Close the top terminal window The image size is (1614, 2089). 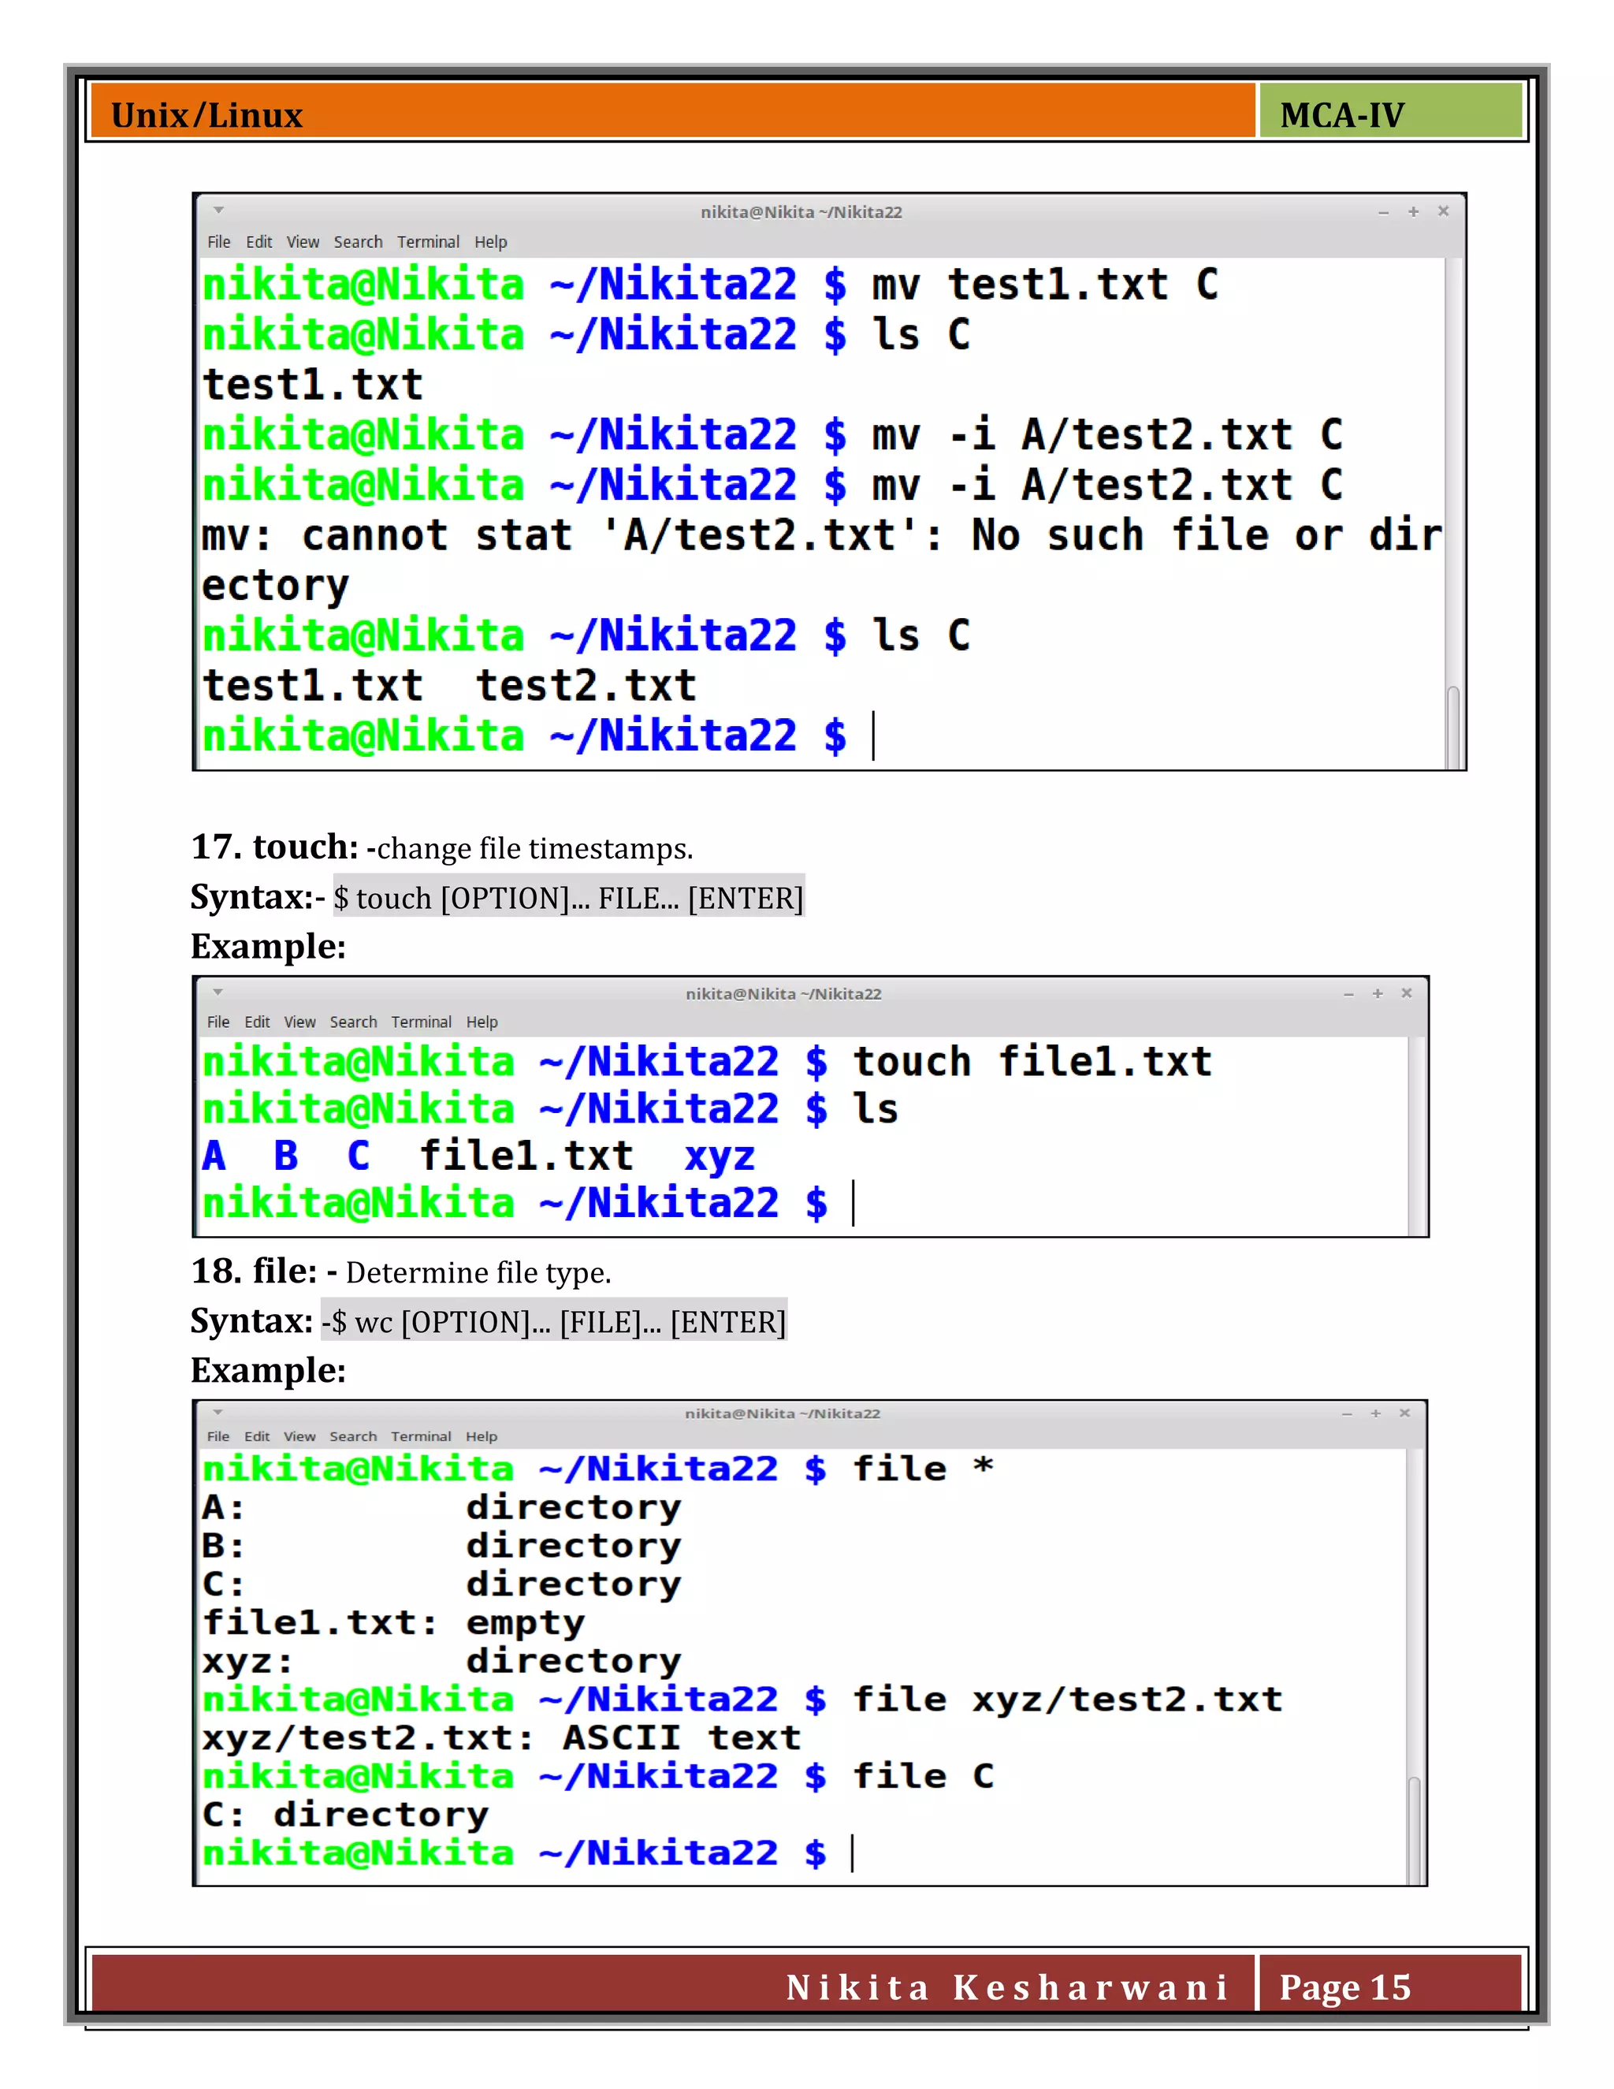pos(1444,210)
